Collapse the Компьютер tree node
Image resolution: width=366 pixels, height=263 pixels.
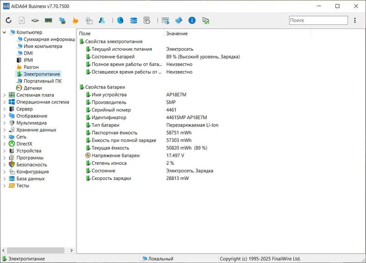[4, 32]
